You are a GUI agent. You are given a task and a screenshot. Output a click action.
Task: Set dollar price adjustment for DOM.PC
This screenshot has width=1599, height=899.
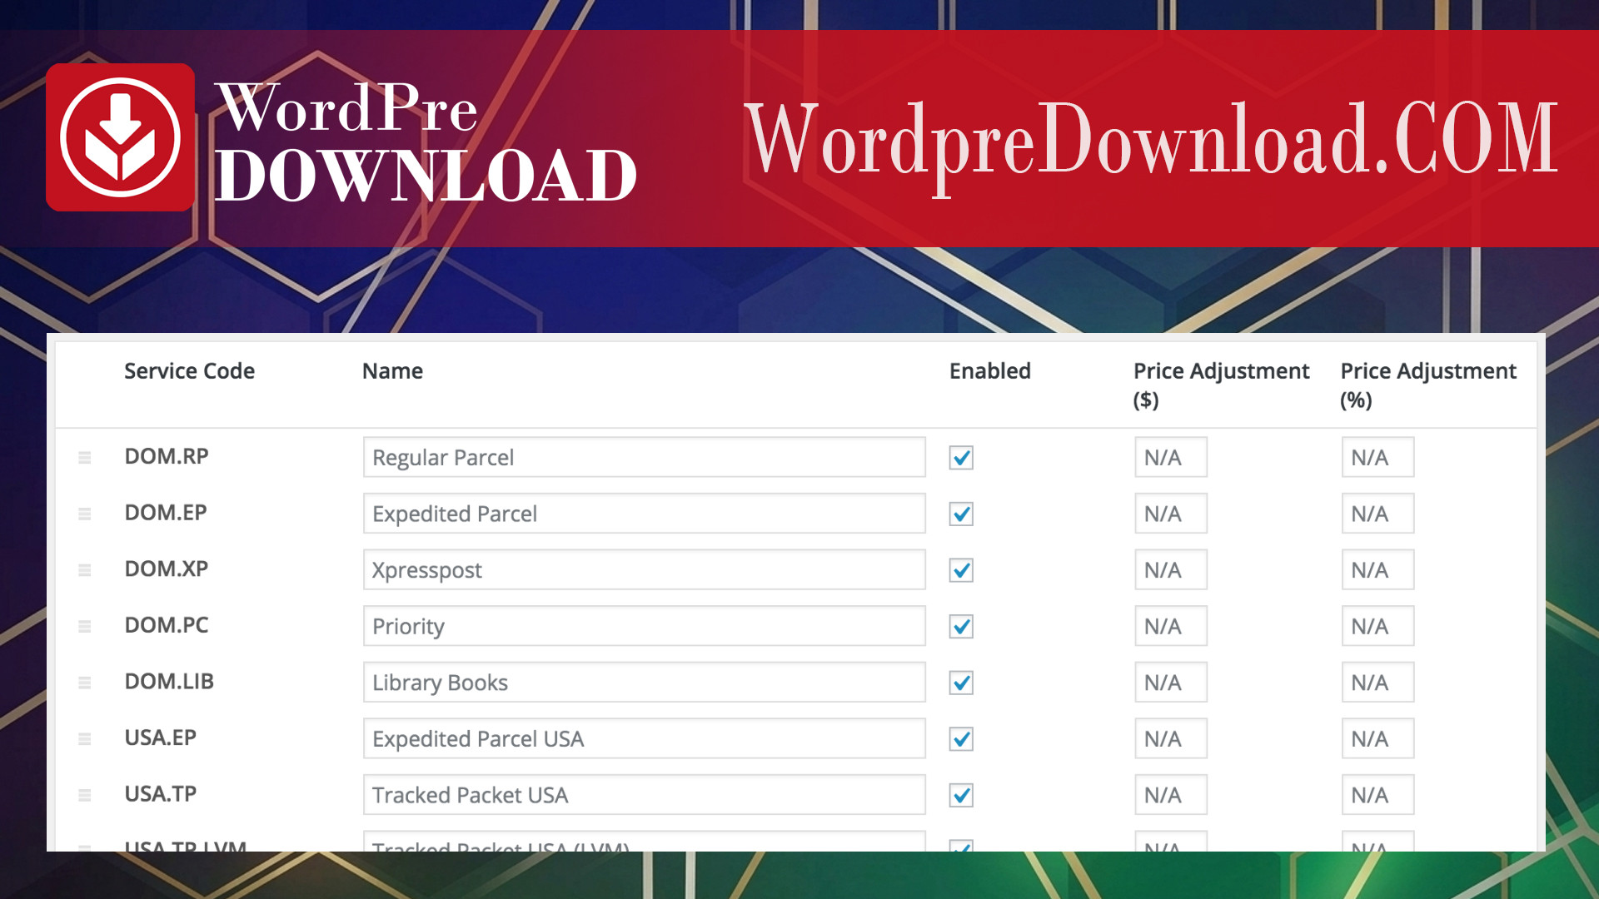click(x=1170, y=626)
